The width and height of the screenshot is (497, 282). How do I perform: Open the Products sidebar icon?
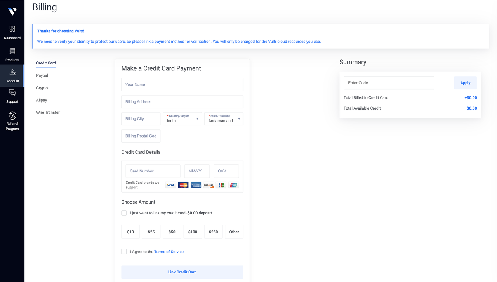click(12, 51)
